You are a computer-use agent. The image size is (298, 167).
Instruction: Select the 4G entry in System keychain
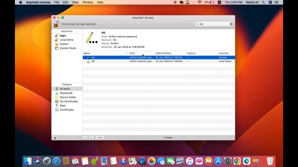pos(159,58)
